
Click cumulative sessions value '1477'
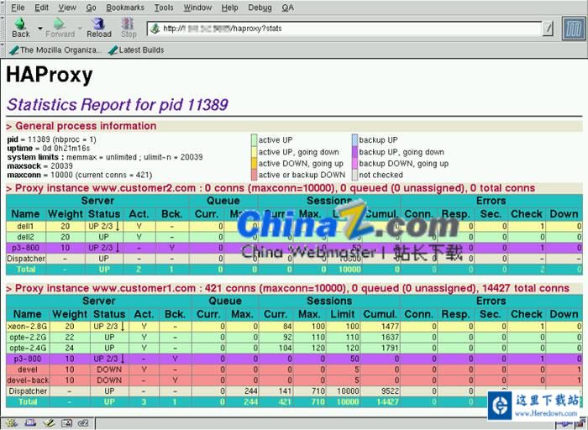point(390,327)
